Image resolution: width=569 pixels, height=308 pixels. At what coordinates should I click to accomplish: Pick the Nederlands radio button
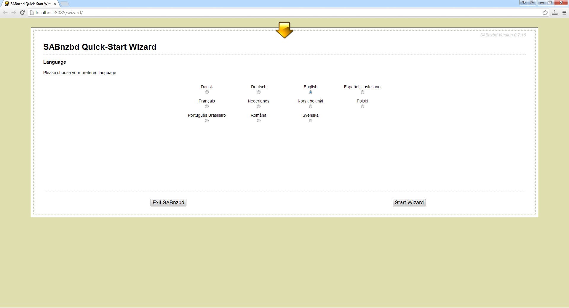point(259,106)
